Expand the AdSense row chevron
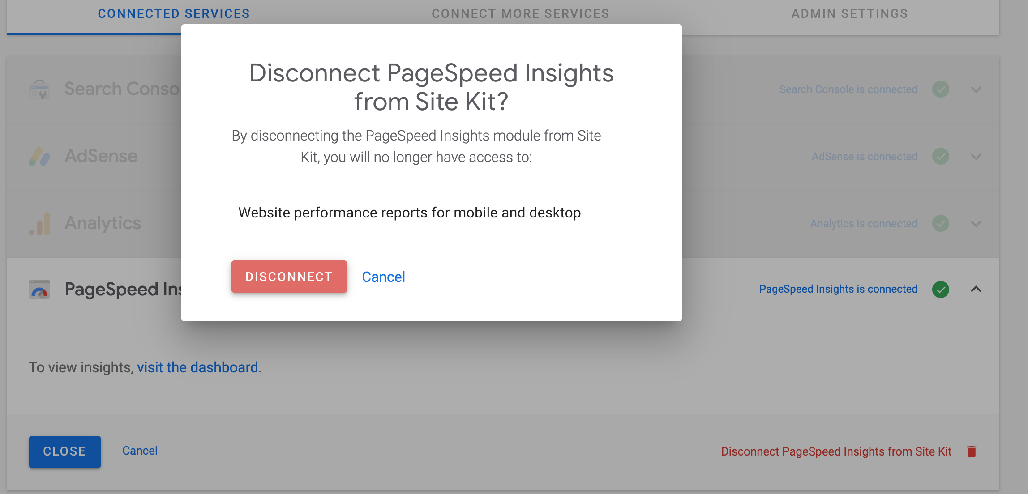The image size is (1028, 494). click(x=975, y=156)
